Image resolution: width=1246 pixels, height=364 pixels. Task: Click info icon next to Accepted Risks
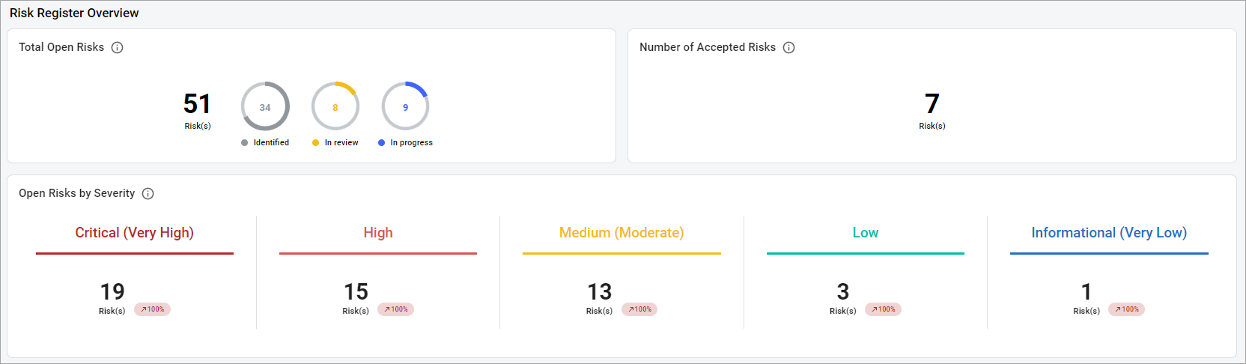[x=789, y=47]
